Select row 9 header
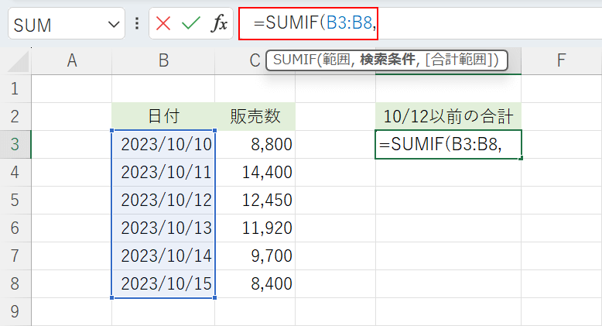Image resolution: width=602 pixels, height=326 pixels. click(15, 312)
